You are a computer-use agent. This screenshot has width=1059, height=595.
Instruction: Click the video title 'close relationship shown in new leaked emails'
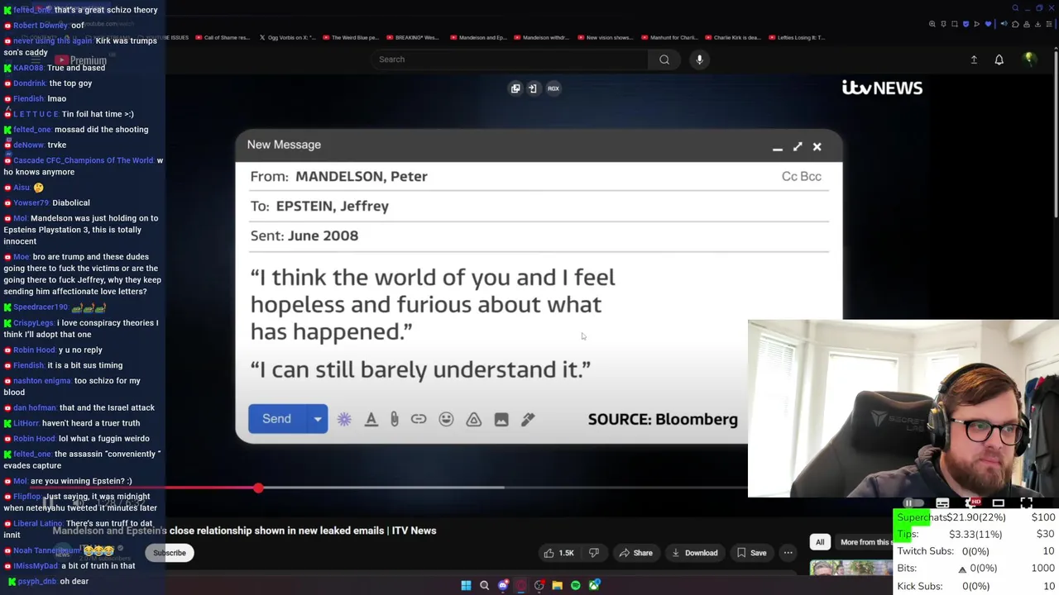pyautogui.click(x=278, y=531)
